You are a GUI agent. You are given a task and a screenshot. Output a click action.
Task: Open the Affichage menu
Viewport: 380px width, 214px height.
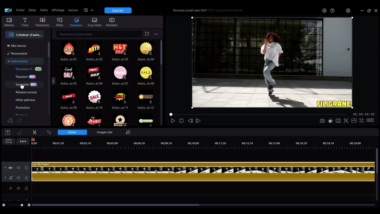point(58,10)
